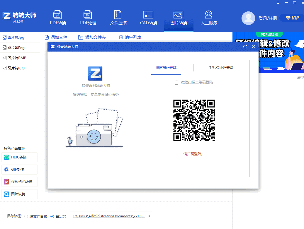
Task: Open the 图片恢复 image recovery tool
Action: point(19,194)
